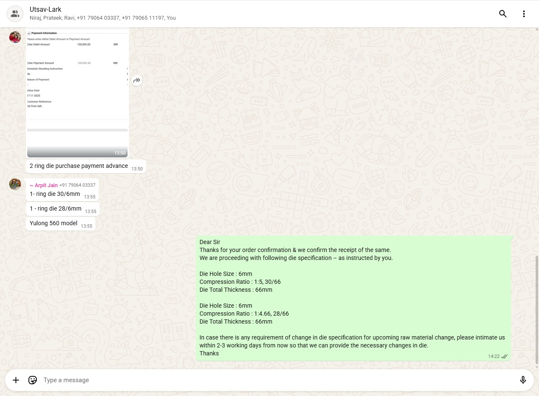Click the group avatar icon in header
This screenshot has width=539, height=396.
coord(15,14)
